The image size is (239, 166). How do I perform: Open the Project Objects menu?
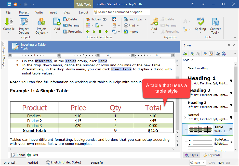click(42, 26)
